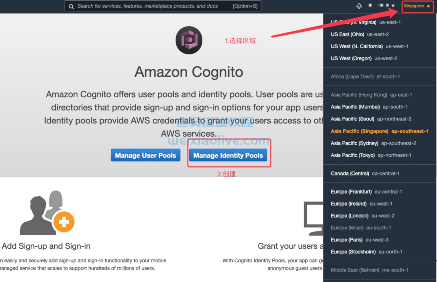
Task: Click the Add Sign-up and Sign-in heading
Action: point(46,246)
